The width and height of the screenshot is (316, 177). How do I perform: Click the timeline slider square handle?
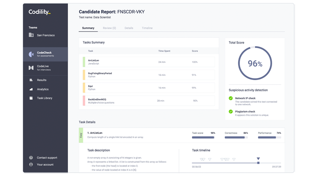click(258, 163)
